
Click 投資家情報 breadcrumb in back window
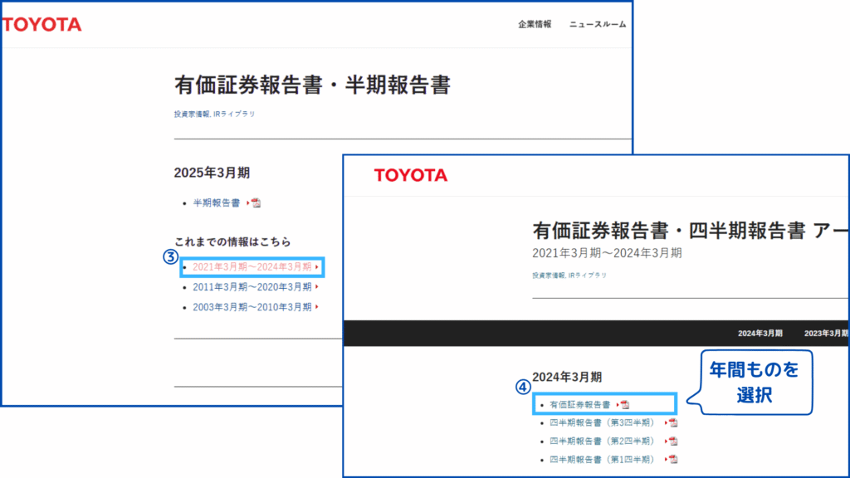tap(192, 114)
